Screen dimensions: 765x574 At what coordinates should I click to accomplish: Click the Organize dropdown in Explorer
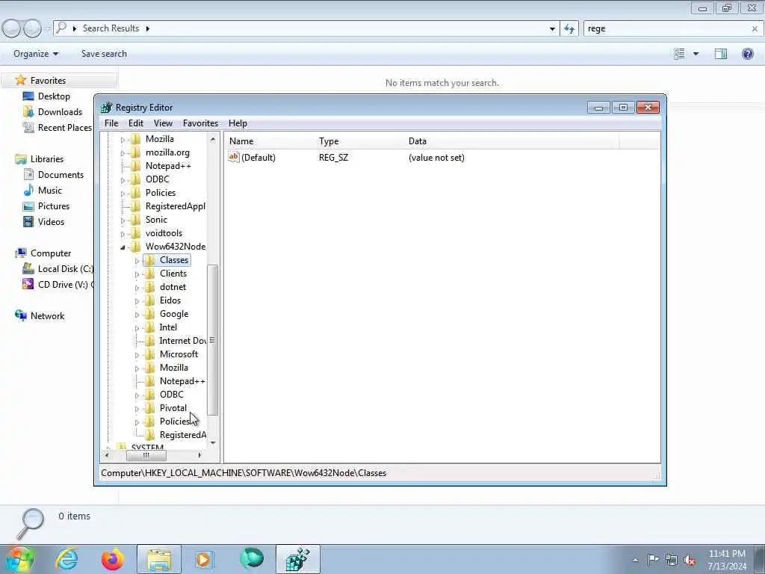36,54
